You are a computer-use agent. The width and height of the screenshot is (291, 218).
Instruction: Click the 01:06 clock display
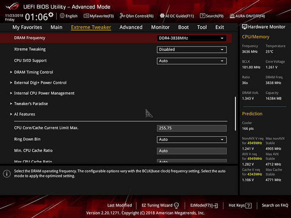tap(36, 17)
